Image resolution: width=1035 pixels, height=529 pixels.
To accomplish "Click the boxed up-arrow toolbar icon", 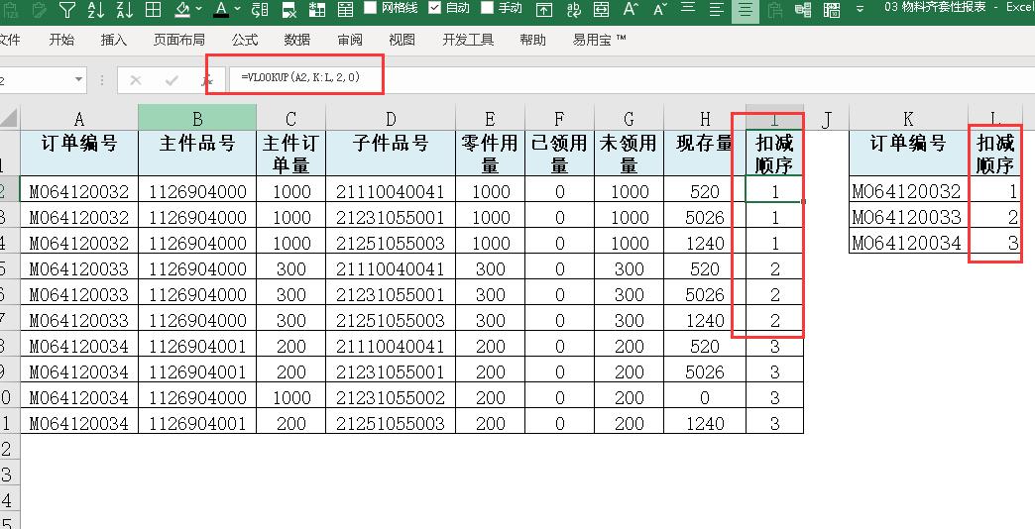I will pos(544,9).
